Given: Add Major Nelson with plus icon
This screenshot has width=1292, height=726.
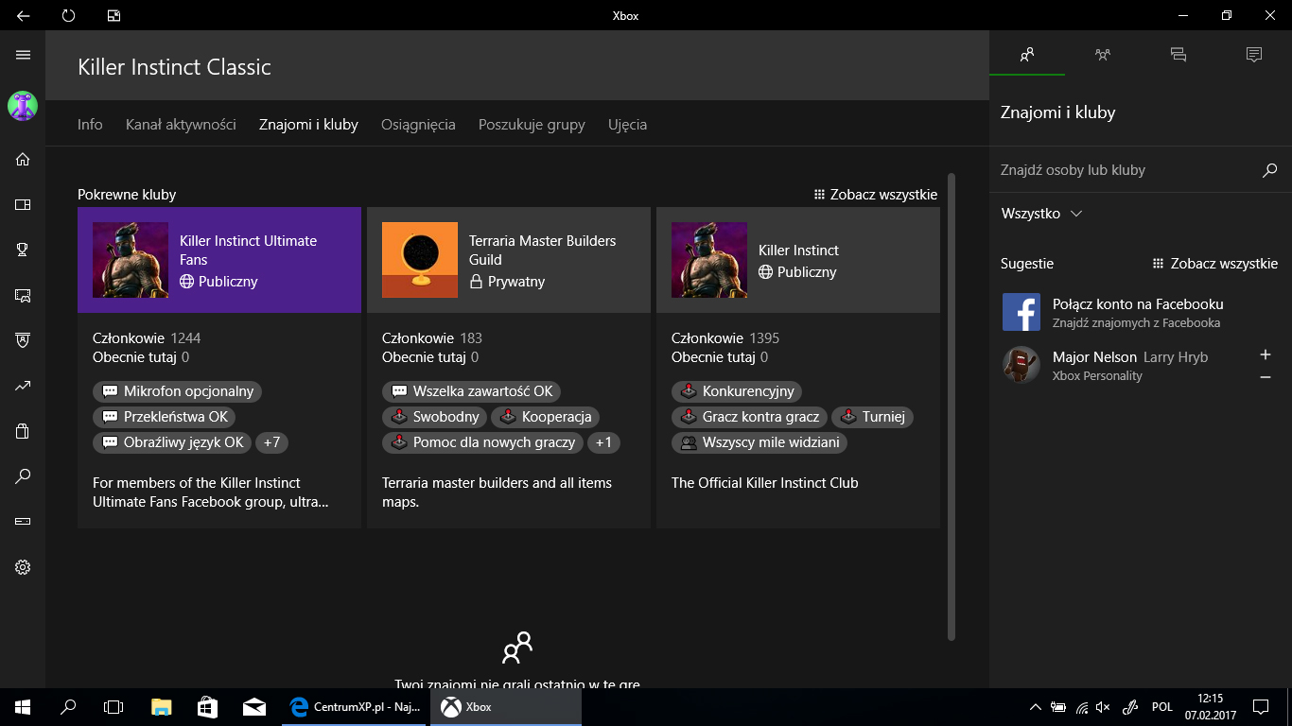Looking at the screenshot, I should 1266,354.
